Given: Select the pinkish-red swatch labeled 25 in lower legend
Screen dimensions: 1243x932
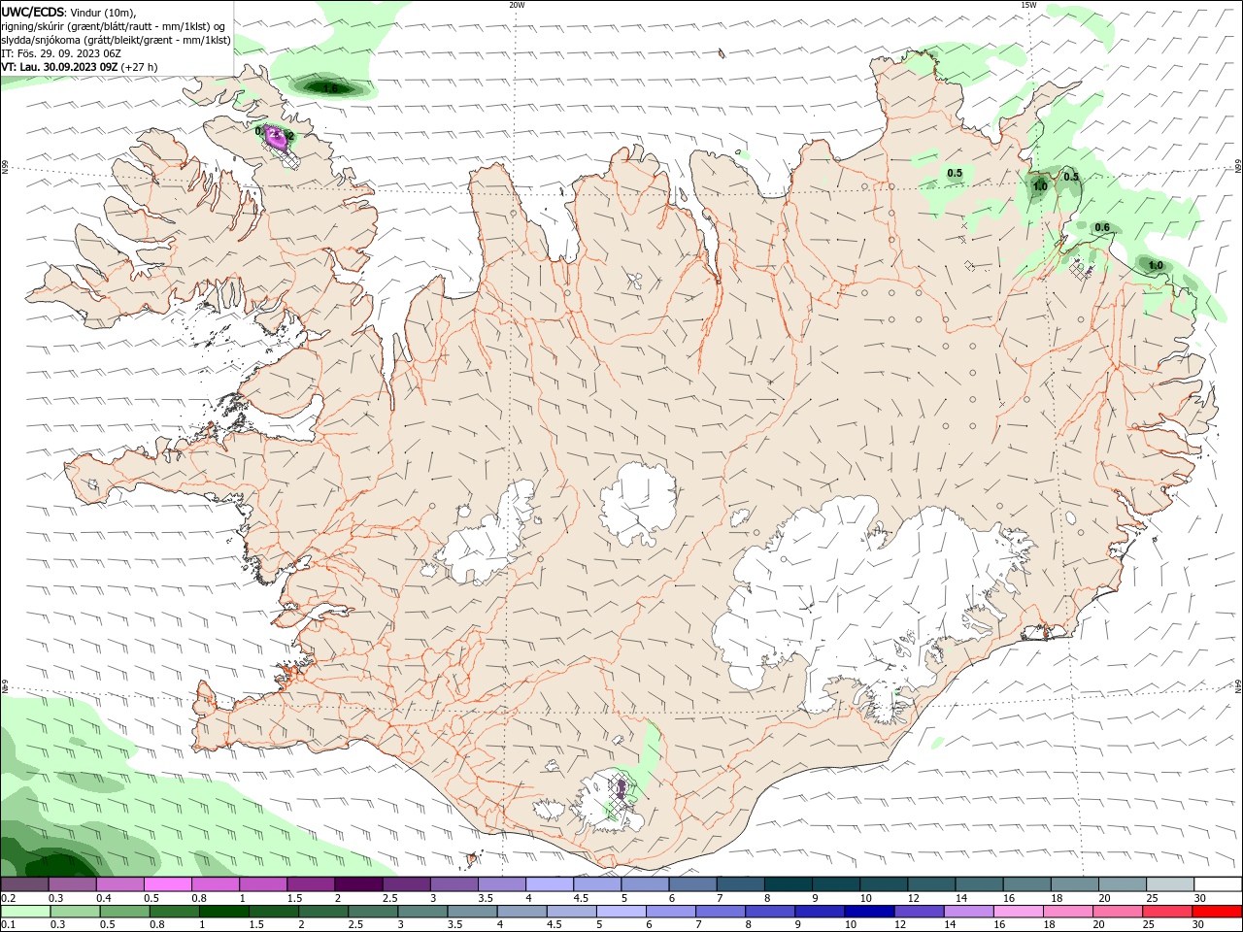Looking at the screenshot, I should pos(1166,912).
